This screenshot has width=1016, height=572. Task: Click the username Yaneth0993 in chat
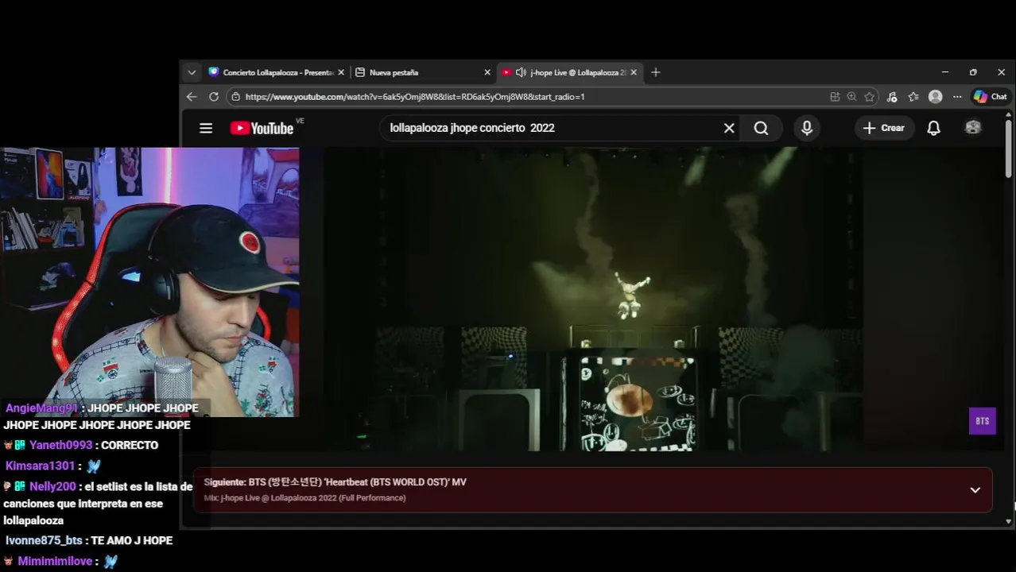[x=60, y=446]
